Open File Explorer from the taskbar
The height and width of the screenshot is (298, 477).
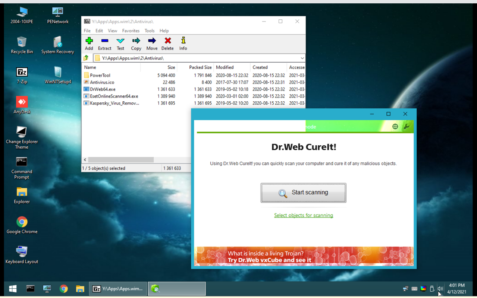click(80, 289)
